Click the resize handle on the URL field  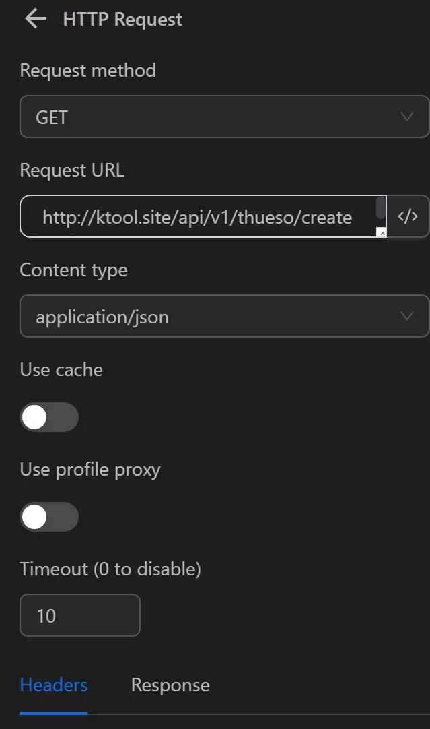click(383, 232)
